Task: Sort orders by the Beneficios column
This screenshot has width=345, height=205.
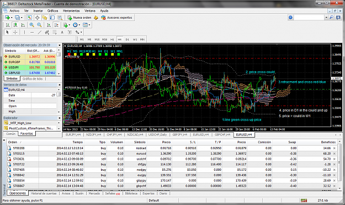Action: click(328, 142)
